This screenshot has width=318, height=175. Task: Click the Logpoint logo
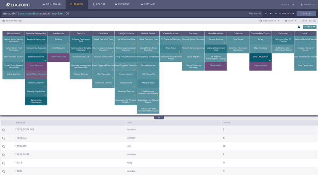[x=18, y=4]
